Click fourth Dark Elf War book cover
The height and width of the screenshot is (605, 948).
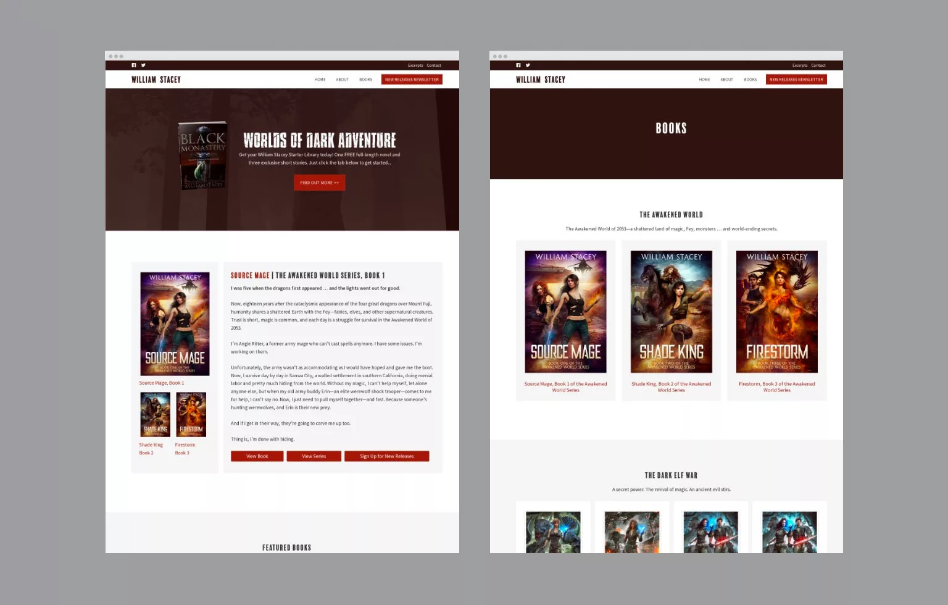click(789, 532)
